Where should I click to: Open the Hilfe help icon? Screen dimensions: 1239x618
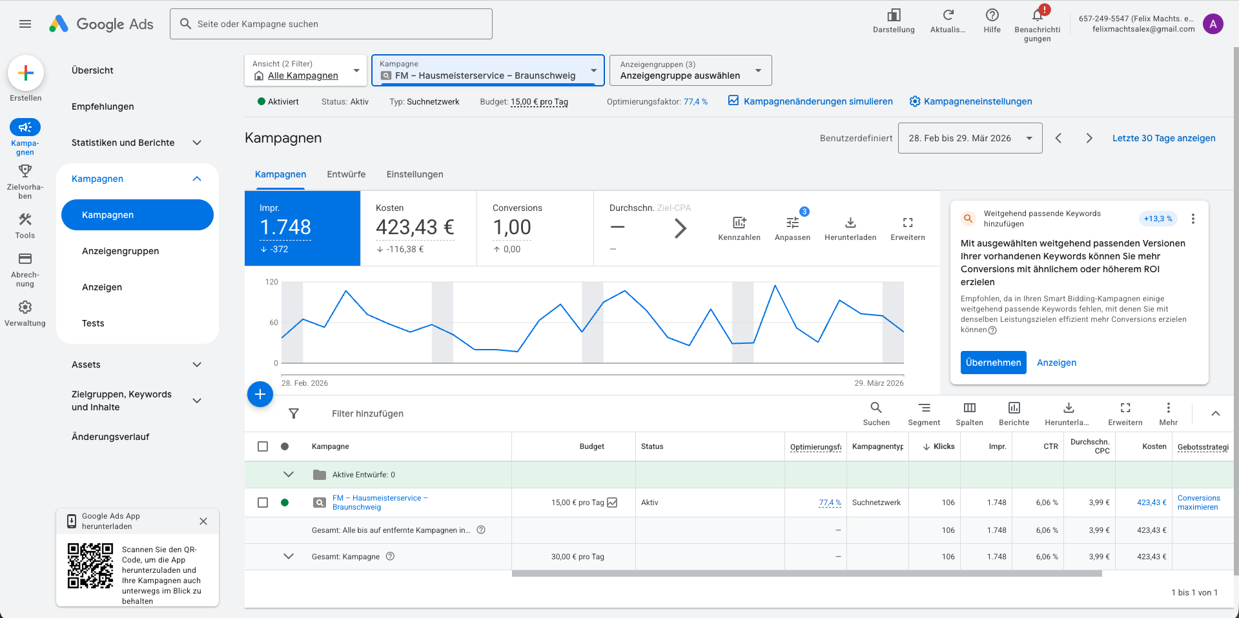[x=992, y=15]
